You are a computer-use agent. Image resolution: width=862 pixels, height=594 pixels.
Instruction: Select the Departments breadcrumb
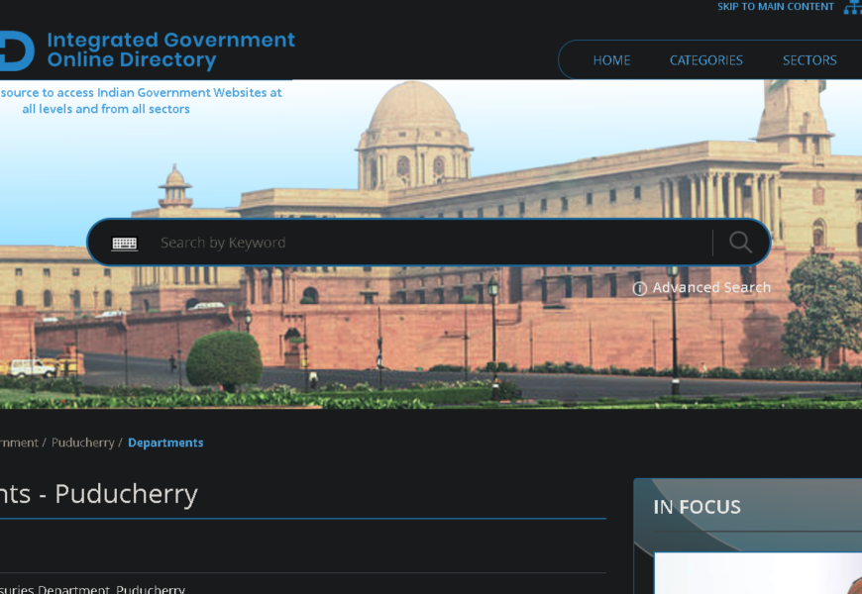coord(165,443)
